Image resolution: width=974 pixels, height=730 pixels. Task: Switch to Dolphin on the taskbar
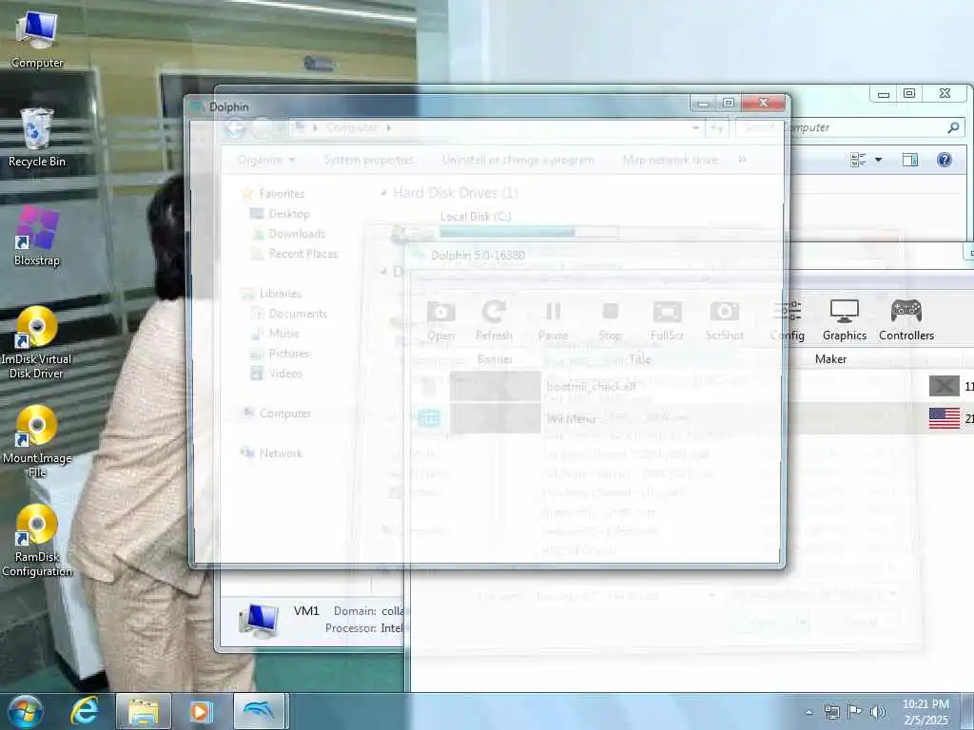pos(260,711)
